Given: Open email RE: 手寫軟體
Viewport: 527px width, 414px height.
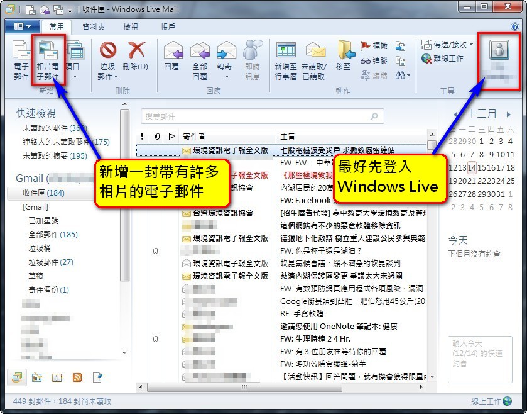Looking at the screenshot, I should pyautogui.click(x=302, y=314).
